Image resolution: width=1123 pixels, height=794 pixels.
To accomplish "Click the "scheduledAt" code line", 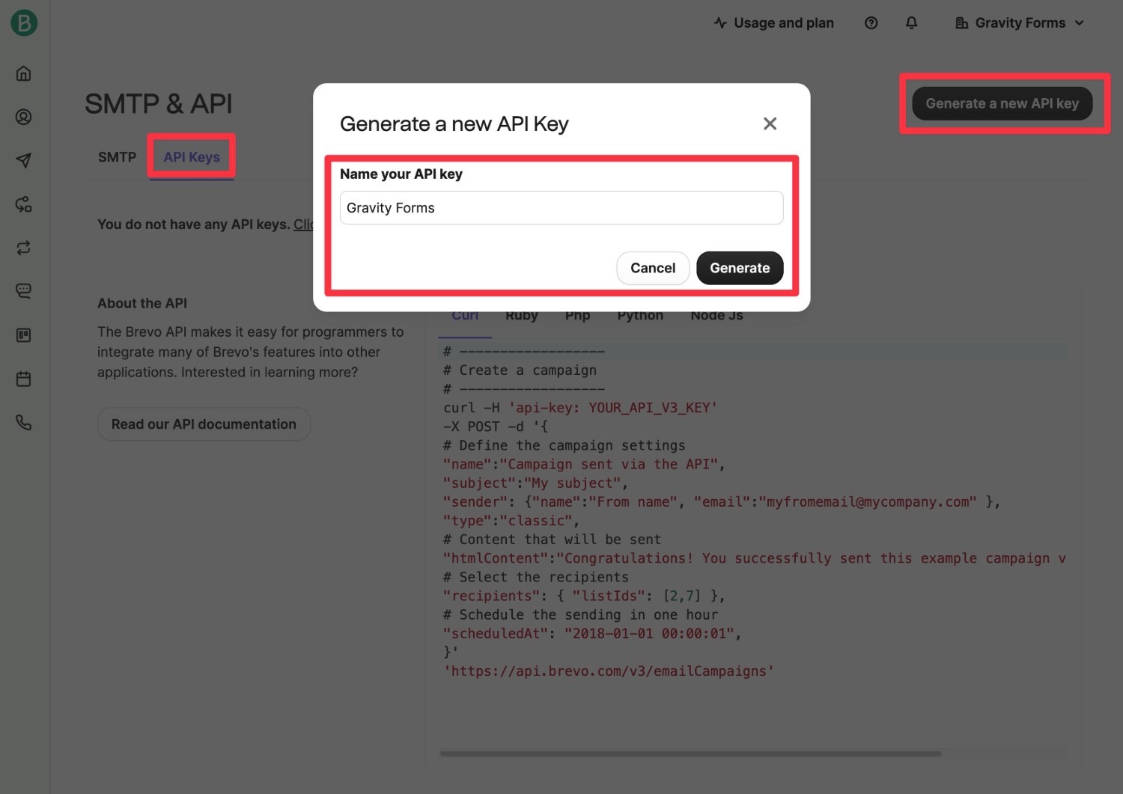I will 592,634.
